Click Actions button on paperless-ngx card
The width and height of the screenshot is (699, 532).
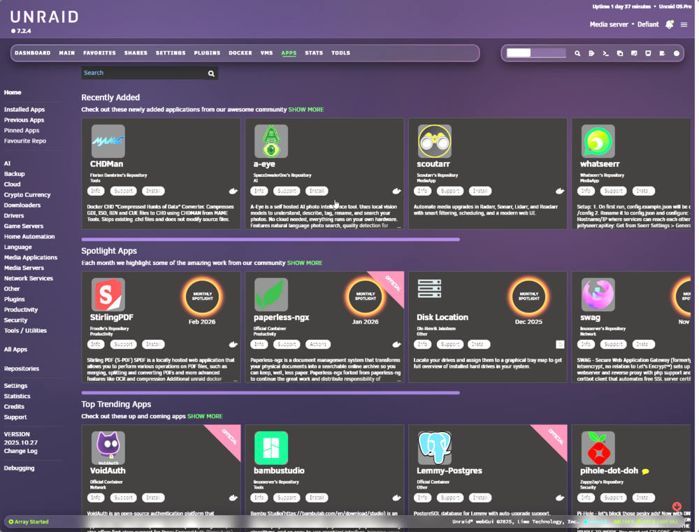point(318,345)
